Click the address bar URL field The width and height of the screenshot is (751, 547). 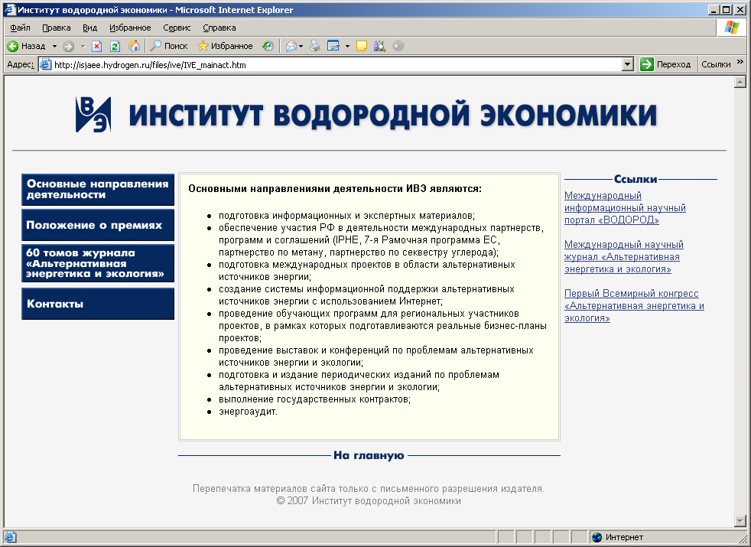(336, 65)
